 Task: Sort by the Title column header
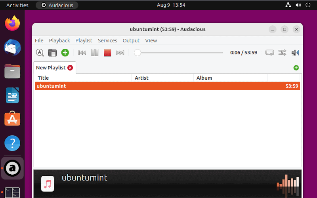[83, 78]
